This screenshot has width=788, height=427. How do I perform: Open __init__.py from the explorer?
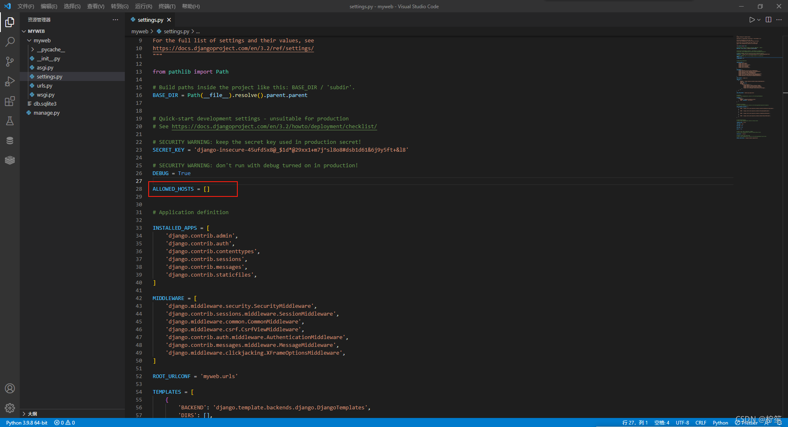[72, 58]
